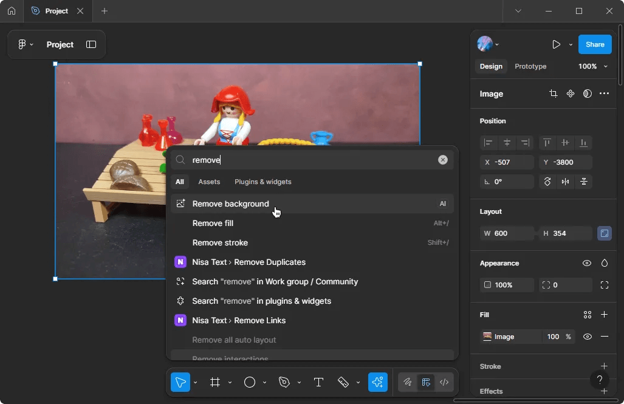Toggle layer visibility in Appearance section
This screenshot has height=404, width=624.
pyautogui.click(x=586, y=263)
